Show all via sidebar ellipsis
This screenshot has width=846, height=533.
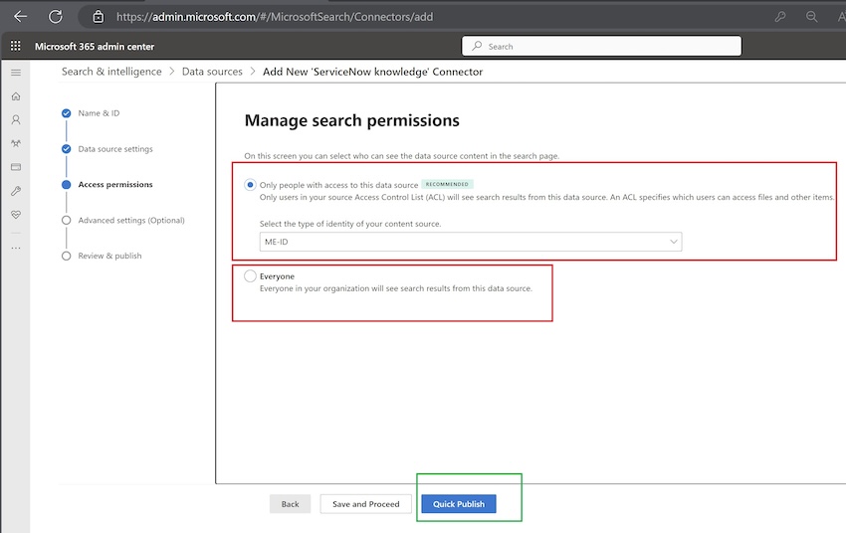(x=16, y=248)
